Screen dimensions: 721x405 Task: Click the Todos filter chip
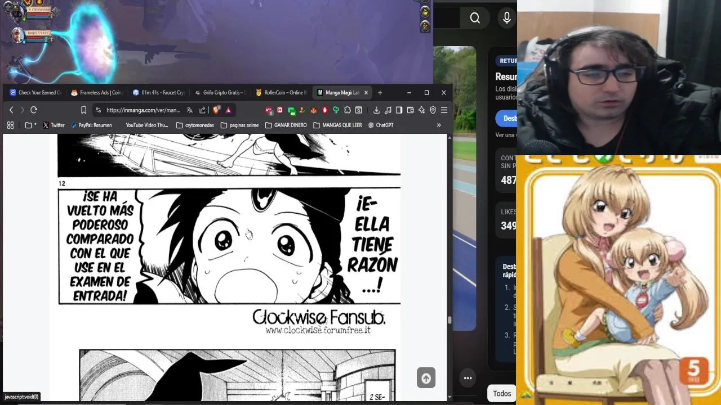(x=502, y=394)
